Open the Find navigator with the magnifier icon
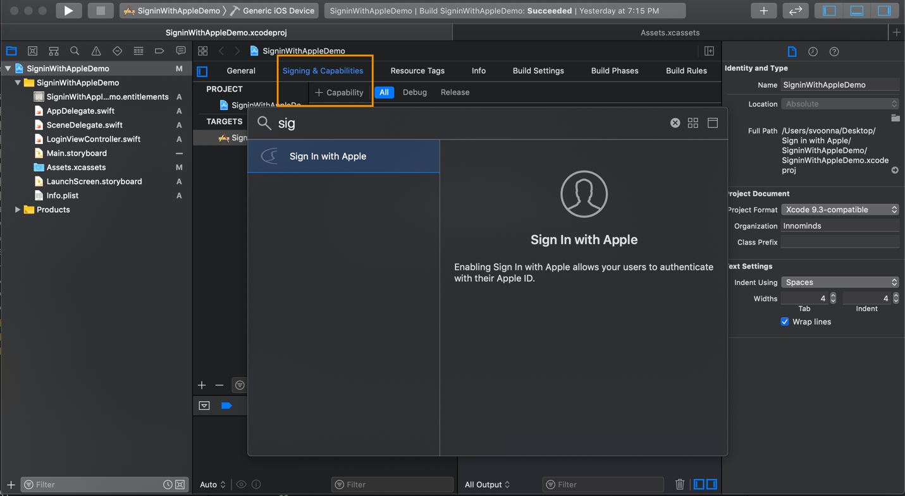 (x=74, y=51)
